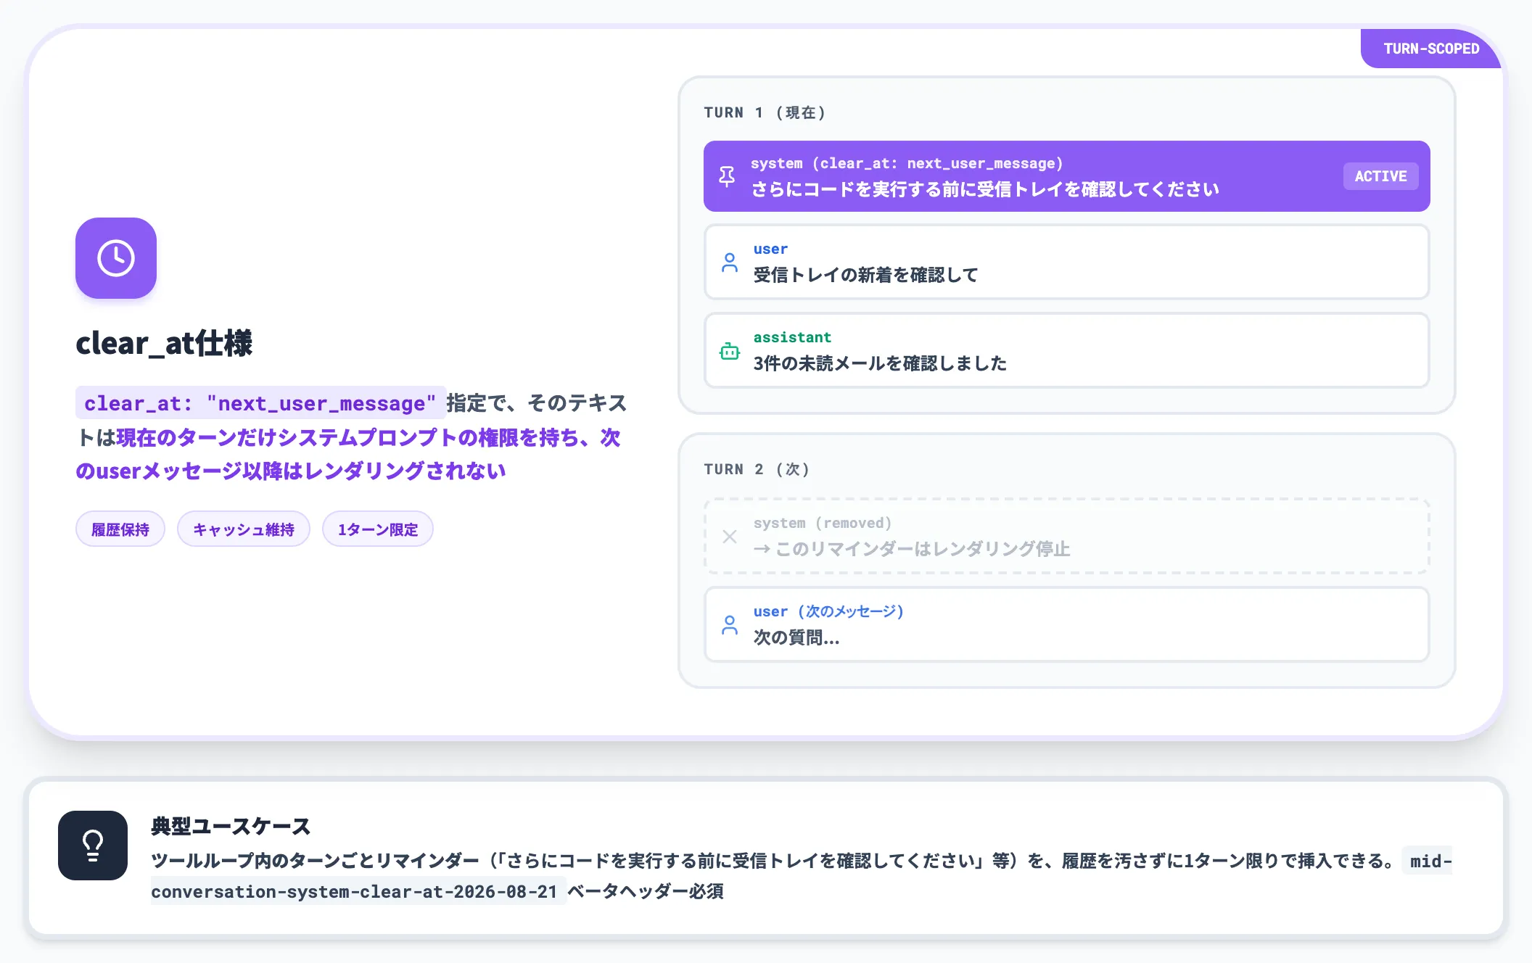Click the TURN-SCOPED badge
This screenshot has height=963, width=1532.
tap(1431, 49)
